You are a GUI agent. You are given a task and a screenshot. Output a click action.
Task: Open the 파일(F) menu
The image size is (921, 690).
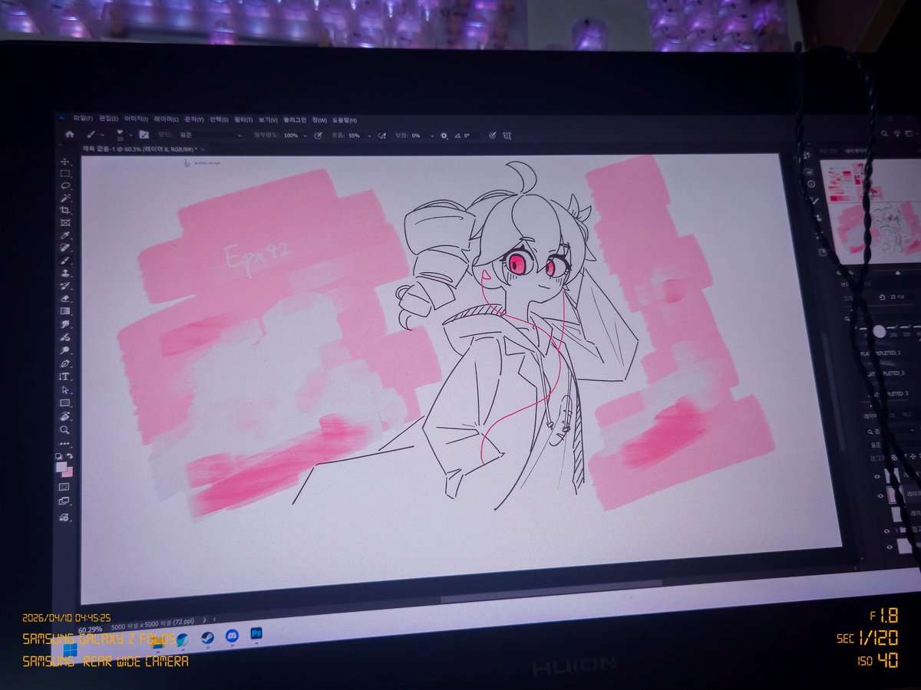(x=83, y=120)
